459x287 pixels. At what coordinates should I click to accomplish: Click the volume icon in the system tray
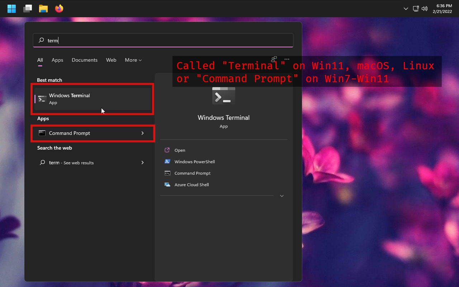click(x=425, y=8)
